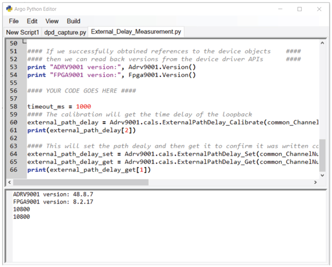This screenshot has width=332, height=267.
Task: Open the Edit menu
Action: click(x=32, y=21)
